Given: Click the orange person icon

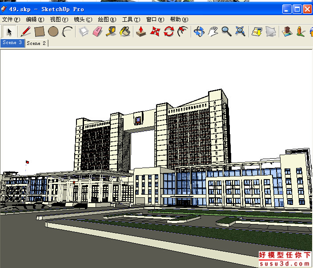Looking at the screenshot, I should [301, 32].
